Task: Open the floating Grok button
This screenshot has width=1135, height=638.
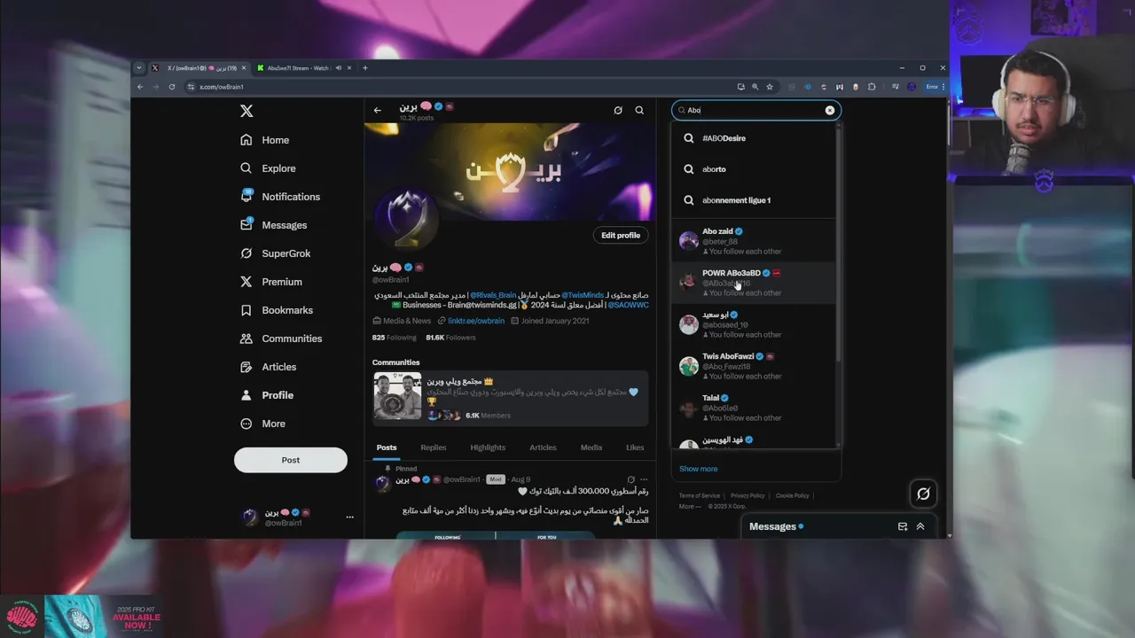Action: 923,494
